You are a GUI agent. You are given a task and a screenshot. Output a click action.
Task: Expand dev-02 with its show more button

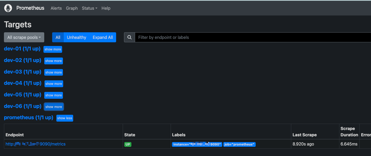[x=53, y=61]
